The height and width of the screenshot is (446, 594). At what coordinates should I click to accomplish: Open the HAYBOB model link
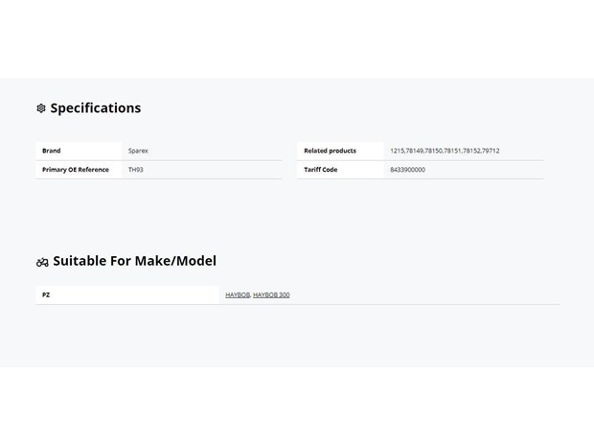coord(238,295)
